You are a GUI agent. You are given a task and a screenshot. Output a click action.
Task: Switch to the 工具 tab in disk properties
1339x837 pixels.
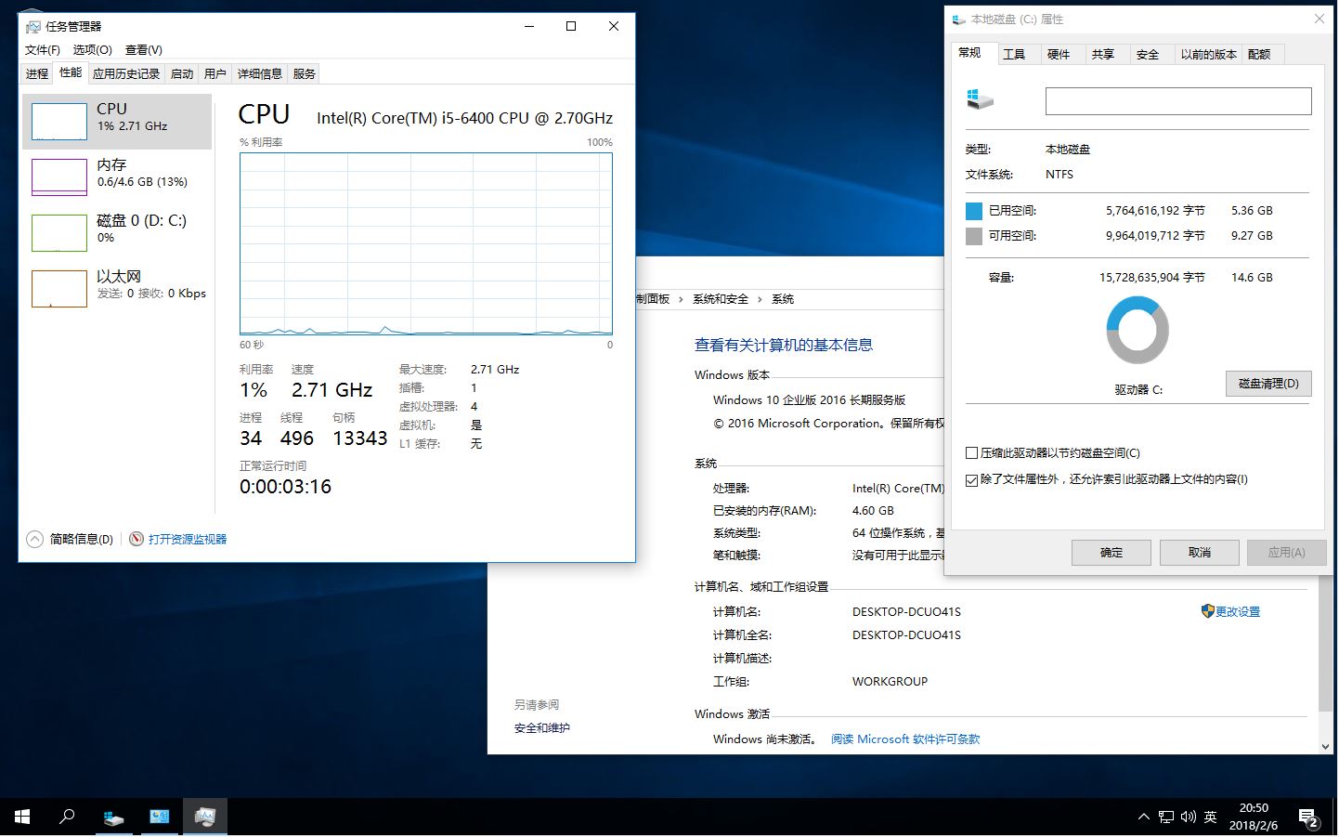(x=1016, y=54)
